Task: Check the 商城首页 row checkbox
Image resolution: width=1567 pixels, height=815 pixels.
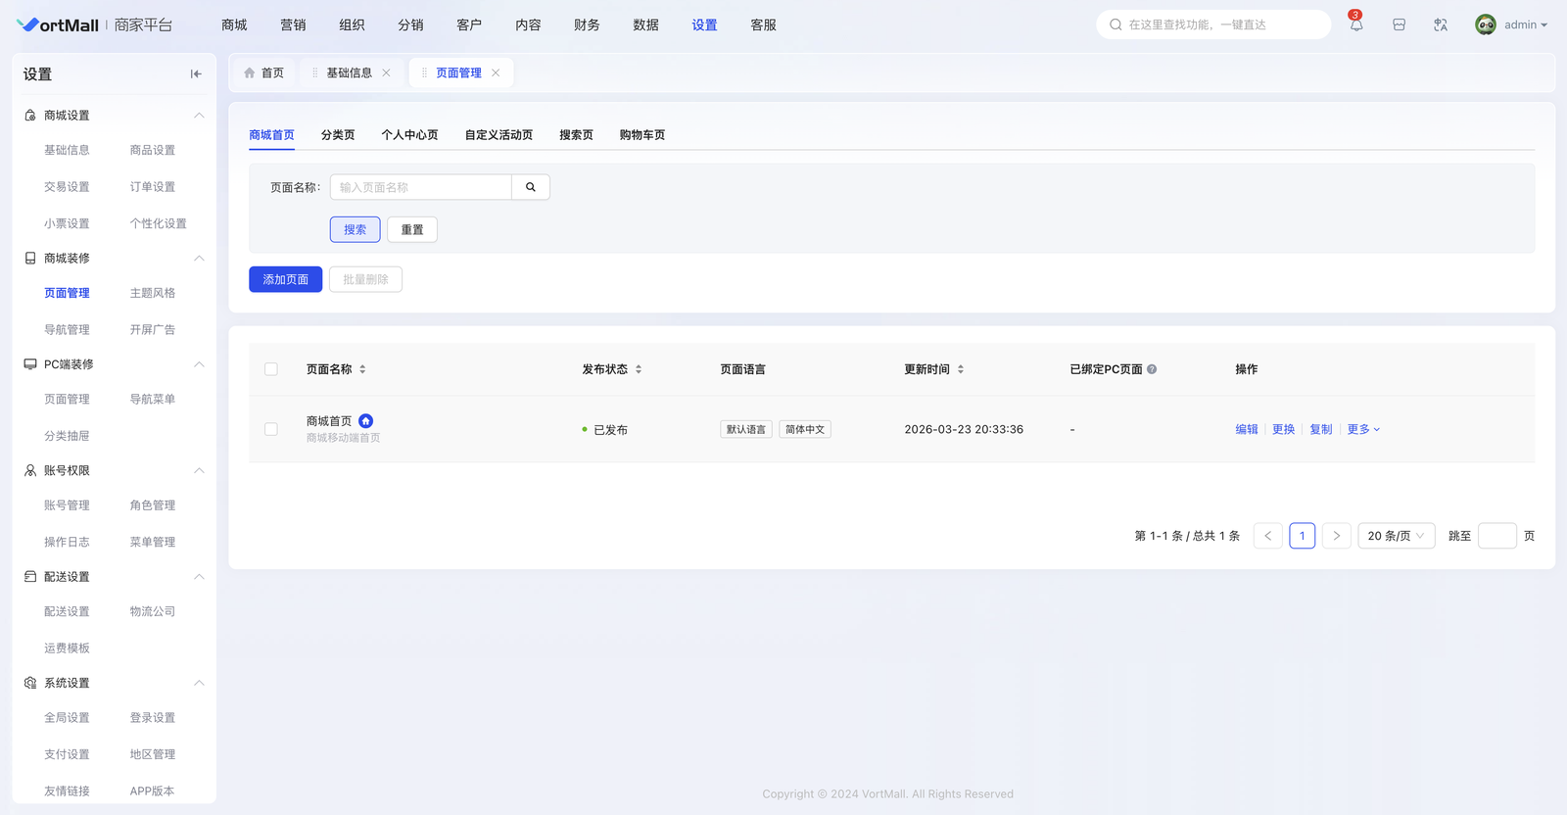Action: click(271, 429)
